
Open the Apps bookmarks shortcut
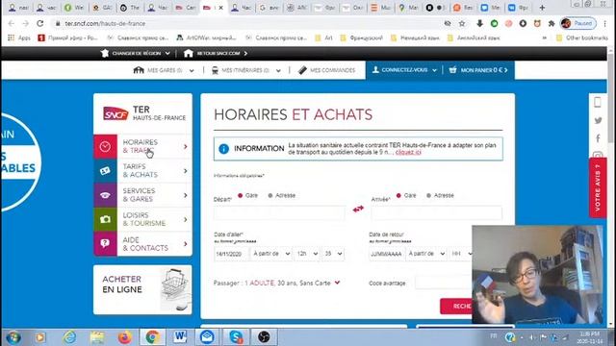[x=19, y=37]
